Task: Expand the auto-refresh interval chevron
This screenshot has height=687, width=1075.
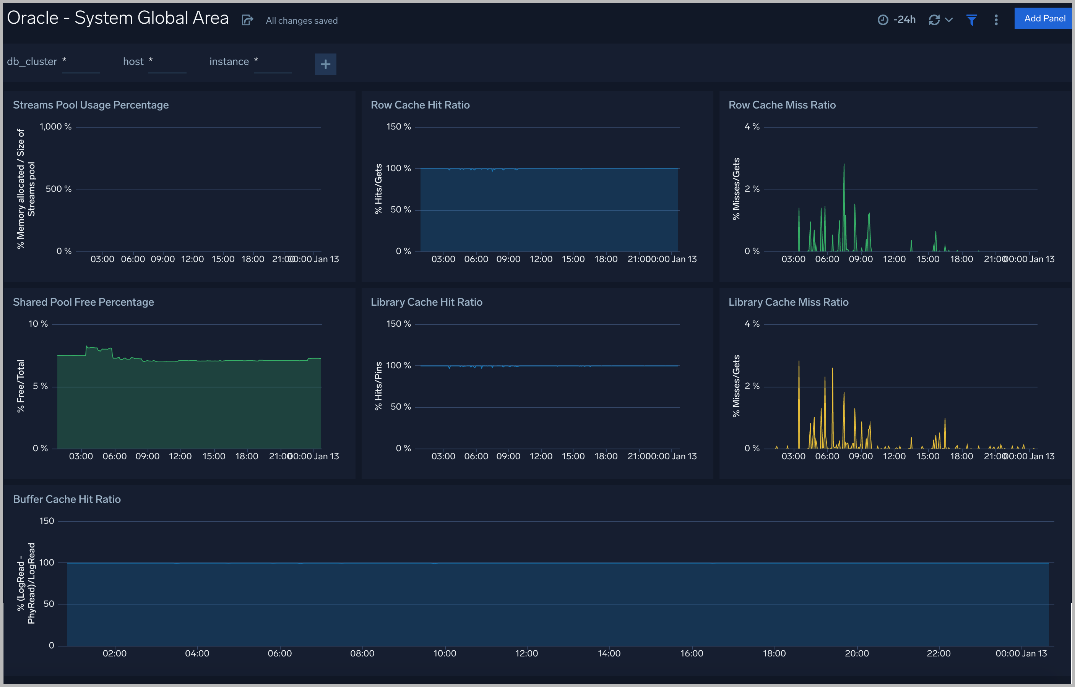Action: (948, 21)
